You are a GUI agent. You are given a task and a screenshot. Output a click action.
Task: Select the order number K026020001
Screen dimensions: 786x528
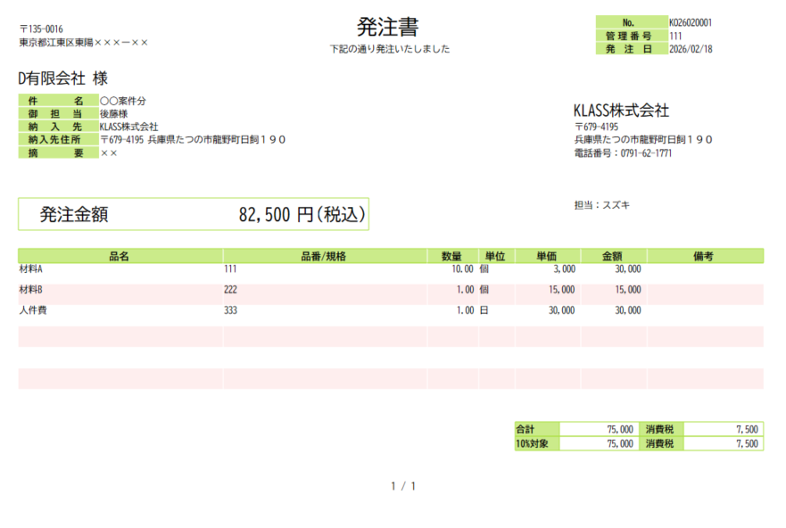click(690, 22)
